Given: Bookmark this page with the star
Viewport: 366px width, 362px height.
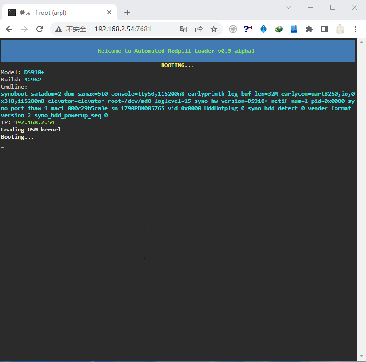Looking at the screenshot, I should [214, 29].
